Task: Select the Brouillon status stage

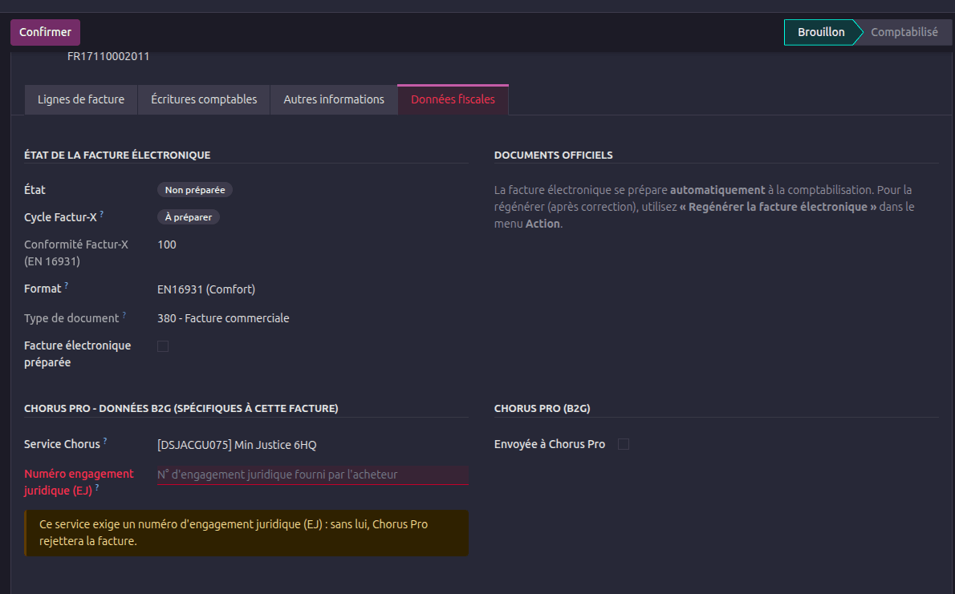Action: (x=821, y=32)
